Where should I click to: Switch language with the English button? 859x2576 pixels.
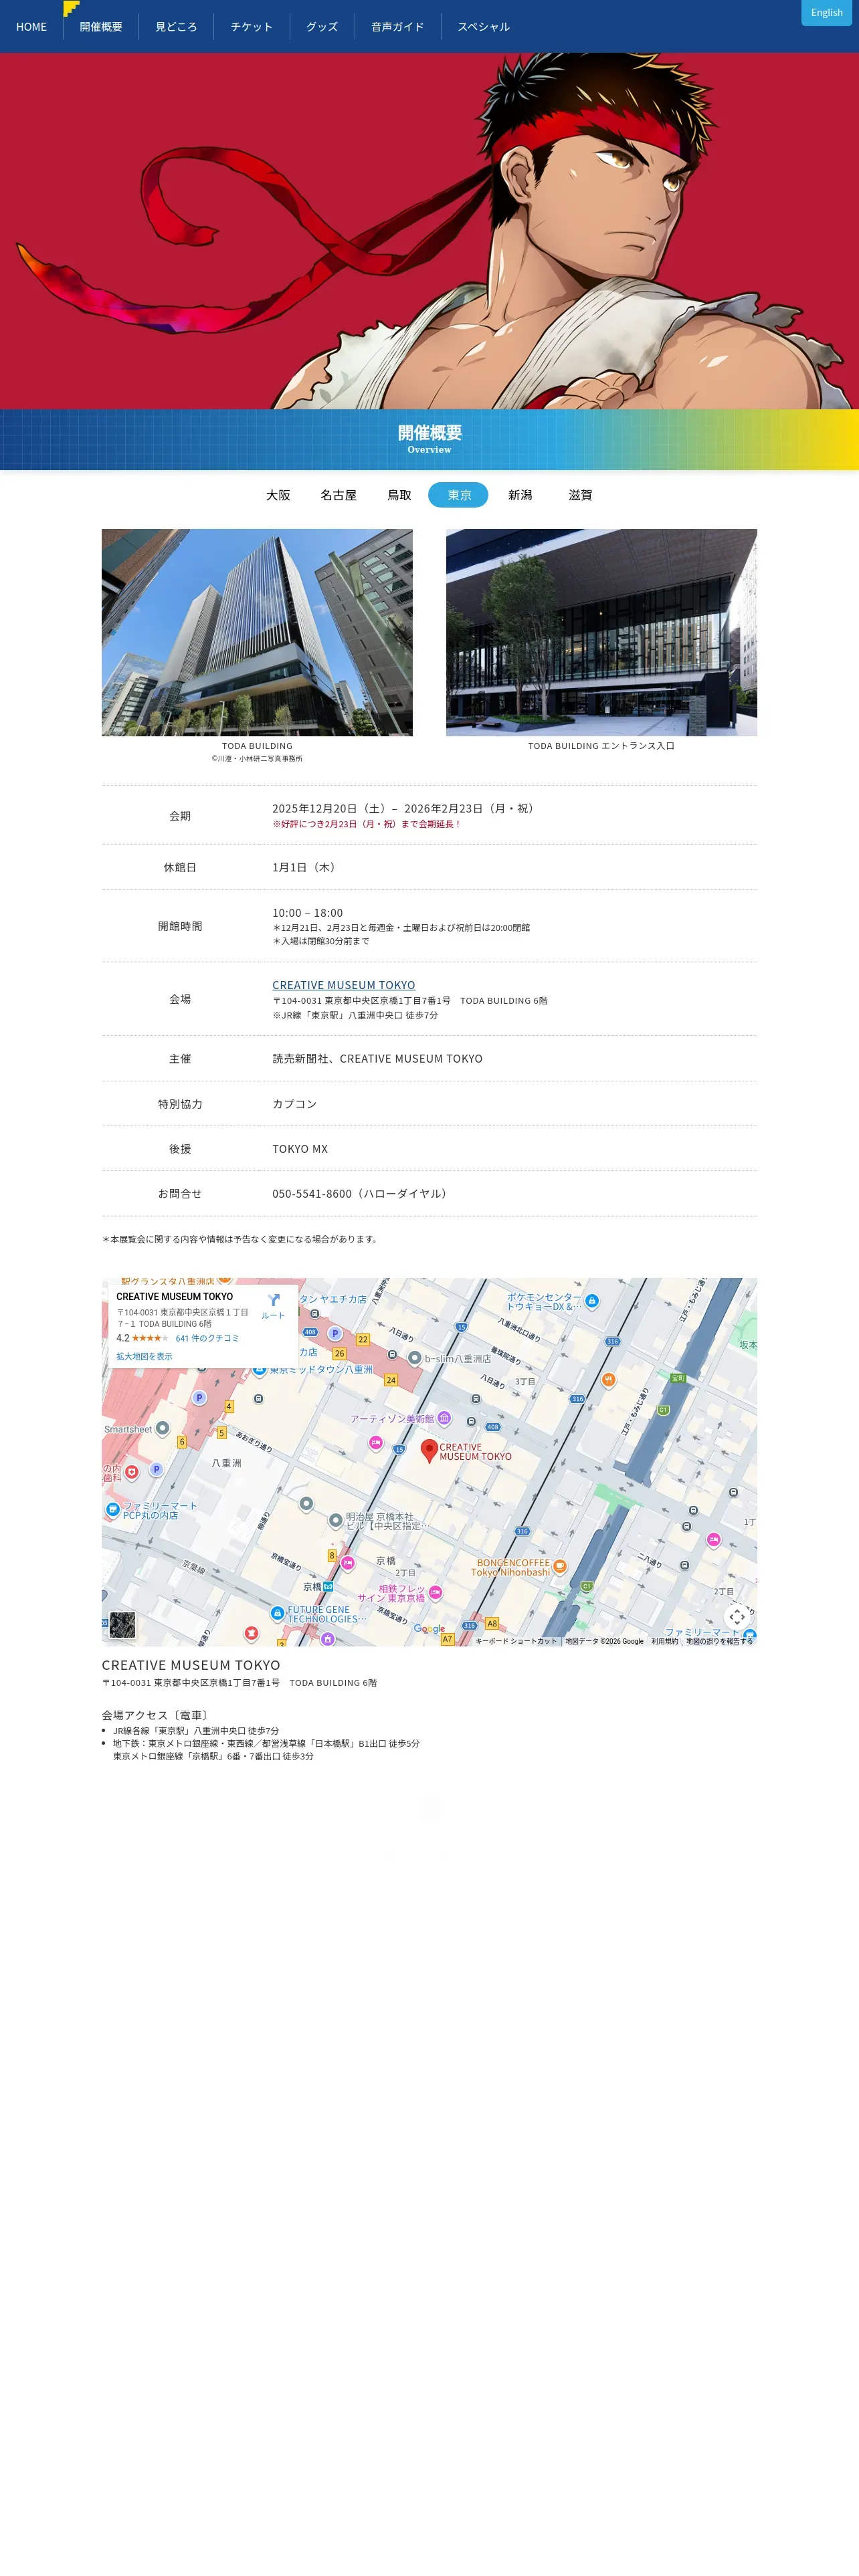pos(826,13)
